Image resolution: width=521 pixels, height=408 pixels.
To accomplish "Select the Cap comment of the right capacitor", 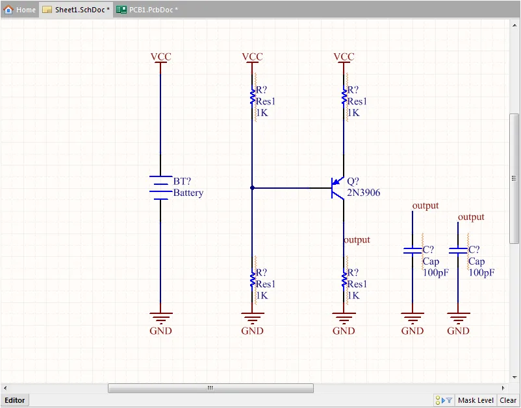I will tap(476, 261).
